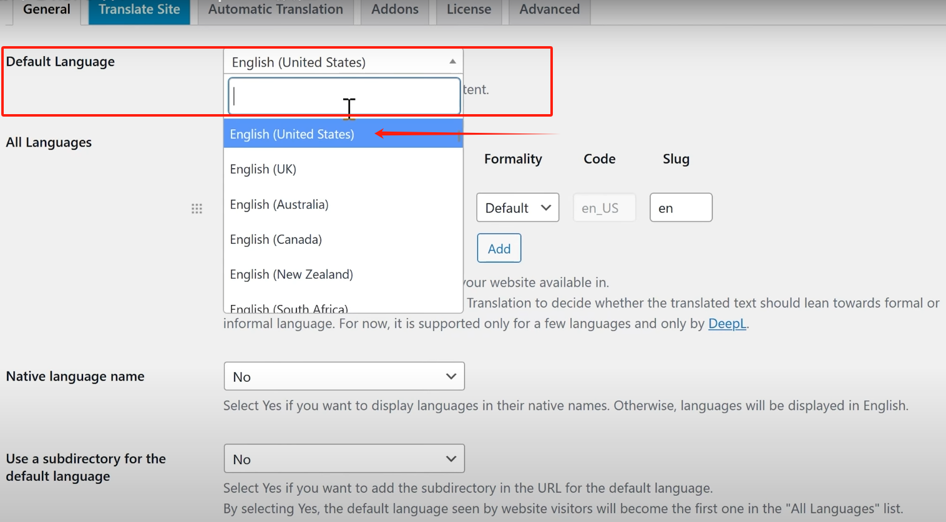
Task: Click the language search input field
Action: [344, 96]
